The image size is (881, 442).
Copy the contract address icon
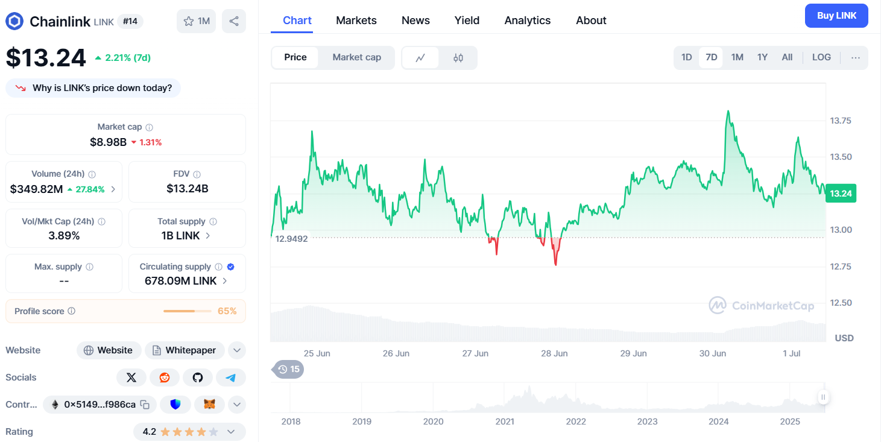(145, 405)
